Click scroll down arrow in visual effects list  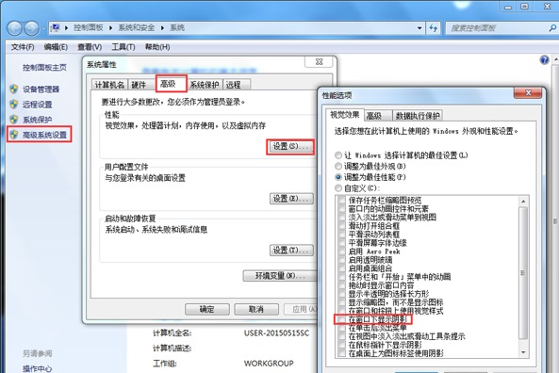pyautogui.click(x=523, y=352)
